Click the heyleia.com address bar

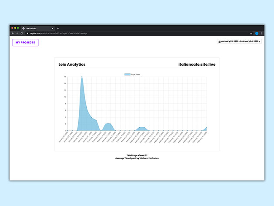138,34
